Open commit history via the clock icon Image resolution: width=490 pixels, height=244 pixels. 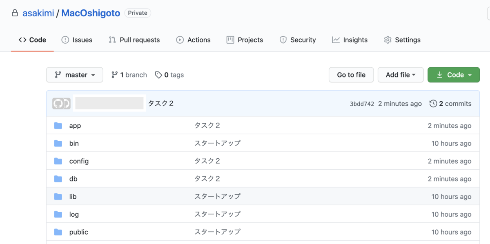433,103
